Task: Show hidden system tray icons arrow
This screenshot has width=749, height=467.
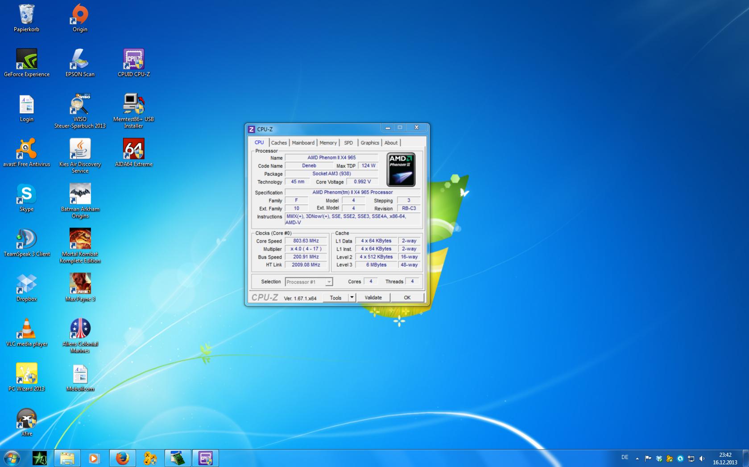Action: 637,458
